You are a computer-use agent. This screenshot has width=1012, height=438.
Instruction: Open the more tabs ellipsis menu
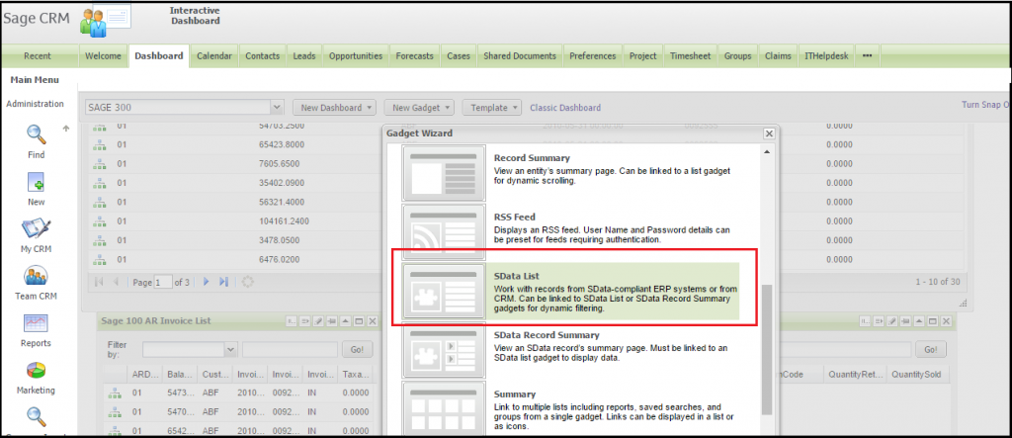(867, 55)
